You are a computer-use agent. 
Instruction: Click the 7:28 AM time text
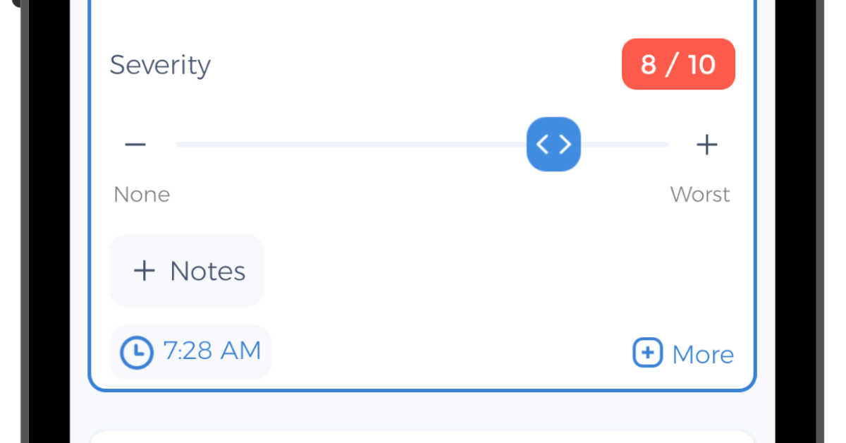tap(212, 351)
